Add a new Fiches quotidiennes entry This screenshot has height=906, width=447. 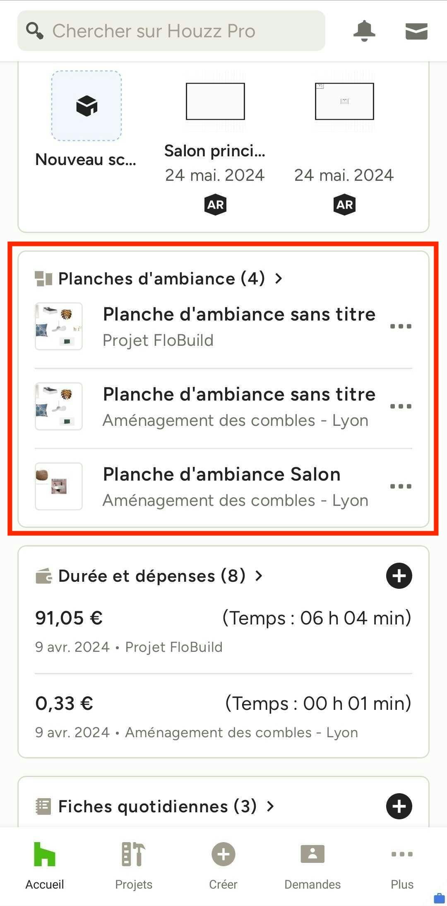399,806
